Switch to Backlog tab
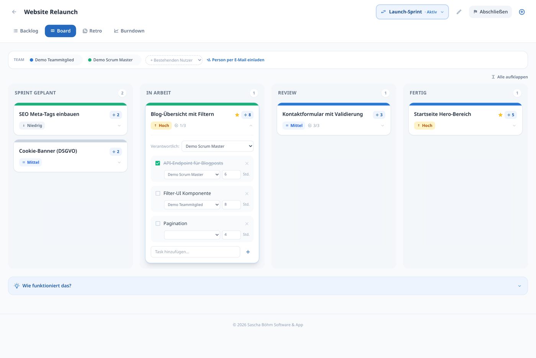This screenshot has height=358, width=536. tap(26, 31)
